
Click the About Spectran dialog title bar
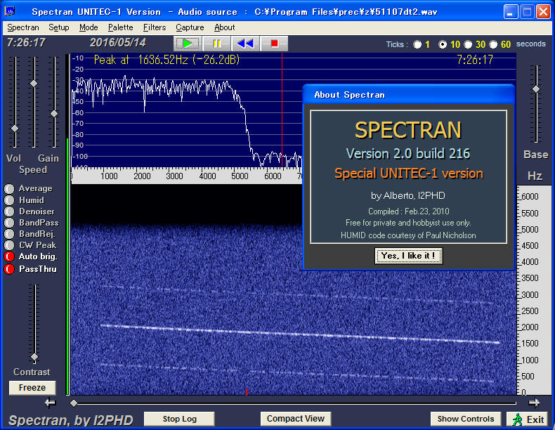408,94
